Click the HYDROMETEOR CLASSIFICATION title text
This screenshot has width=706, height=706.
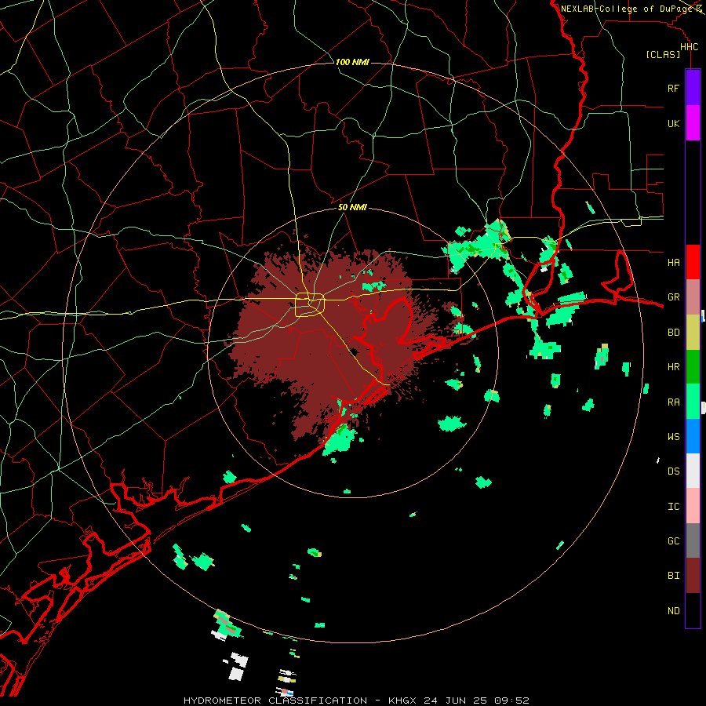tap(275, 701)
